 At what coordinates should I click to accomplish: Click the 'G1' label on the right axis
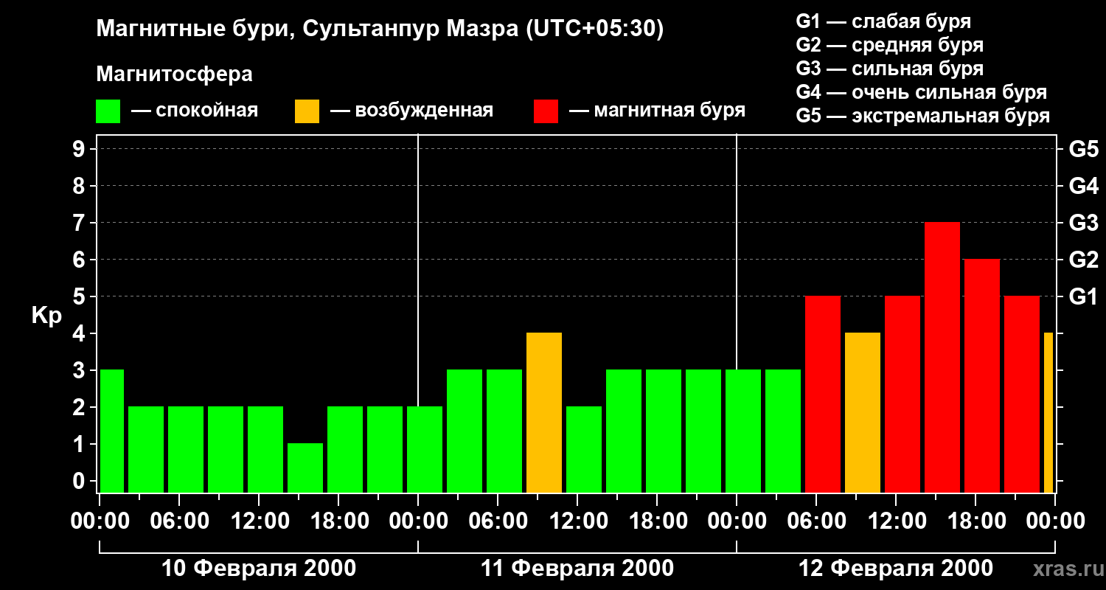[1083, 296]
